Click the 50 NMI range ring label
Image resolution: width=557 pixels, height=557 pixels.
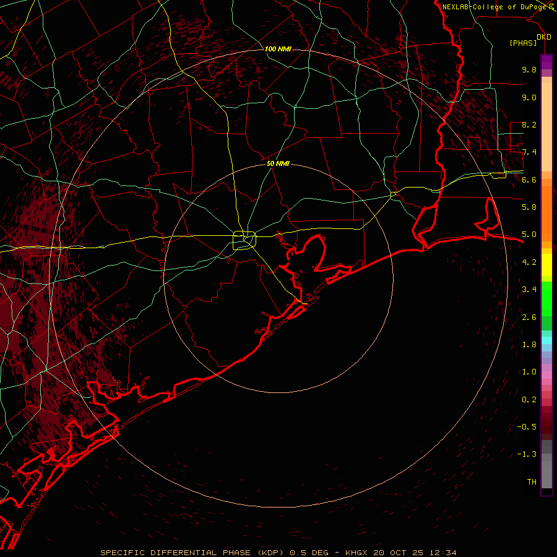pos(278,163)
